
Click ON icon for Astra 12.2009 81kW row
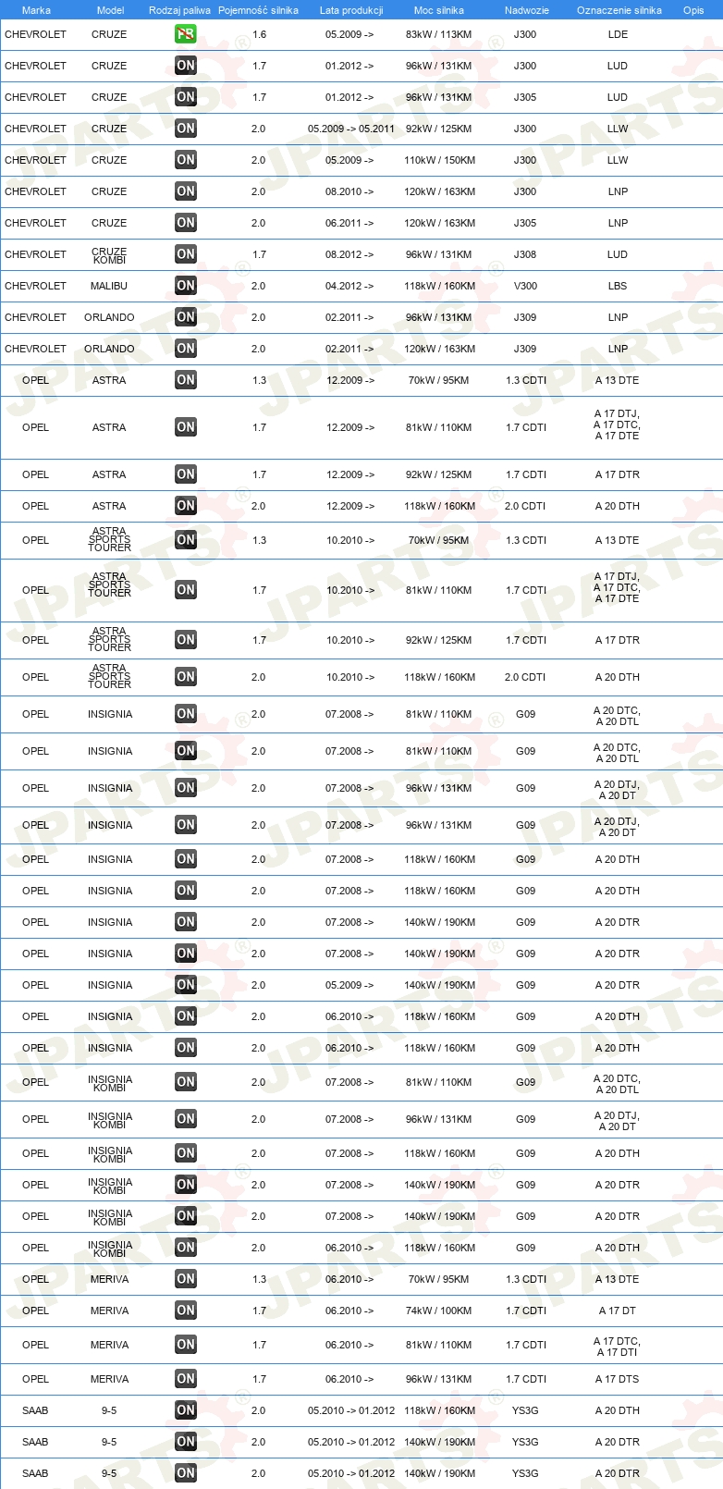186,427
